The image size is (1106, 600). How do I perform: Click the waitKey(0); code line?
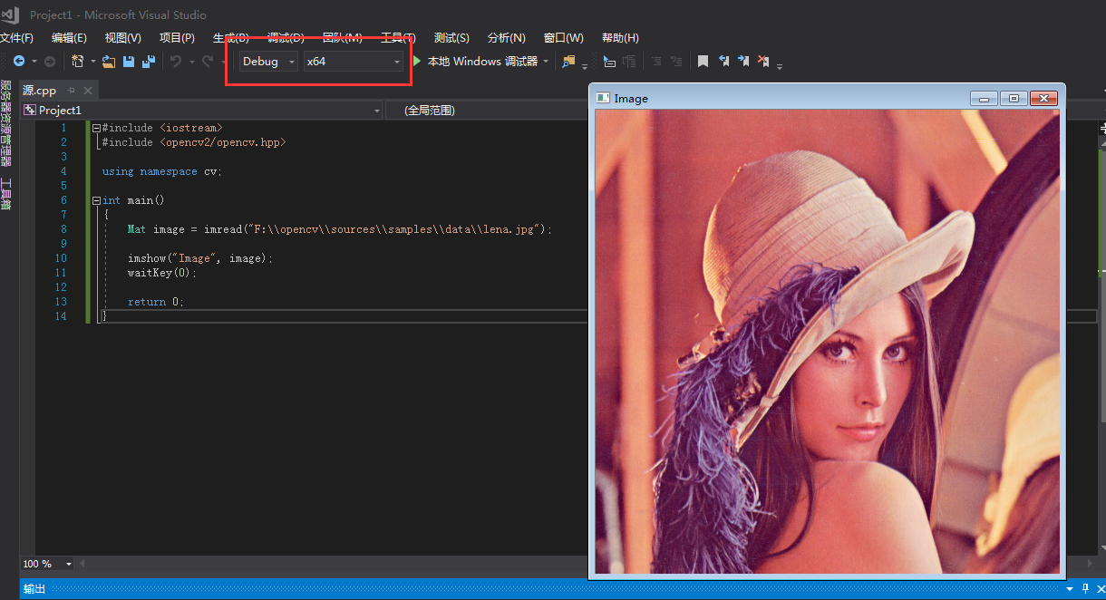161,273
